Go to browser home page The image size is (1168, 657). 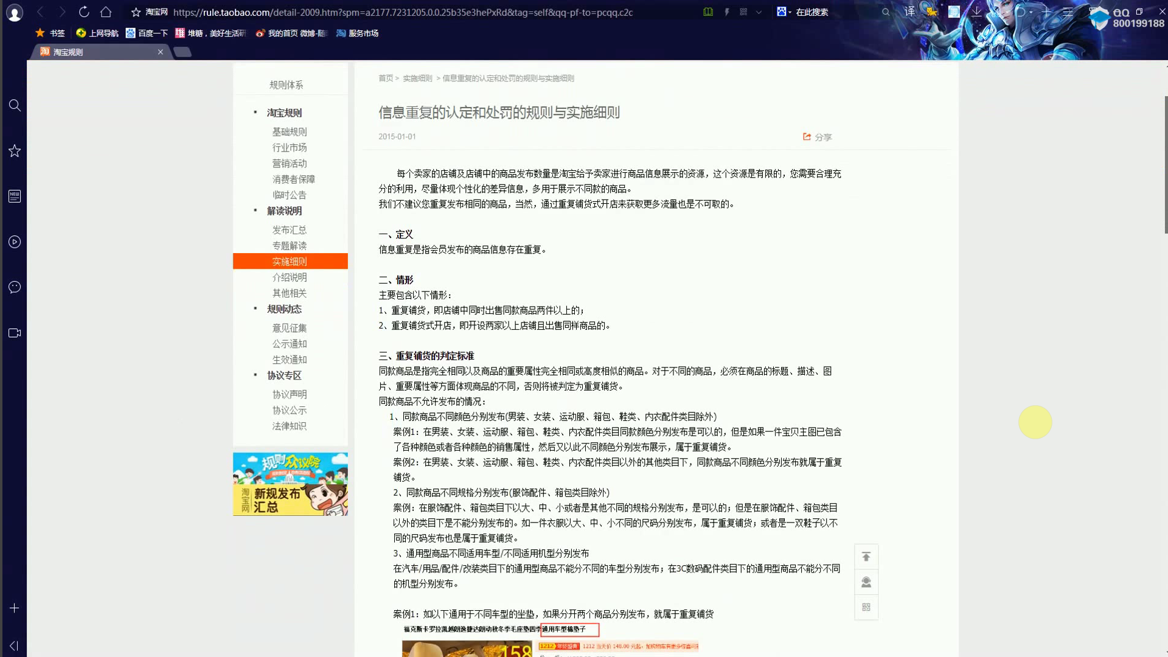click(x=106, y=12)
